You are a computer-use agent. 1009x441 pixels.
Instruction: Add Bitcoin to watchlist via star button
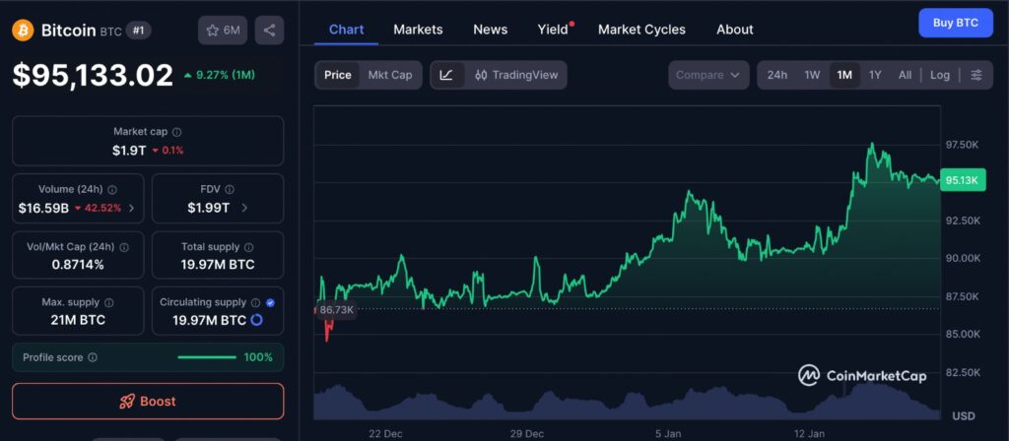click(223, 31)
